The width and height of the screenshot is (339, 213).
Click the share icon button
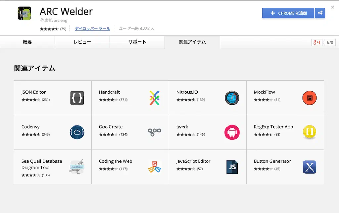[x=320, y=13]
